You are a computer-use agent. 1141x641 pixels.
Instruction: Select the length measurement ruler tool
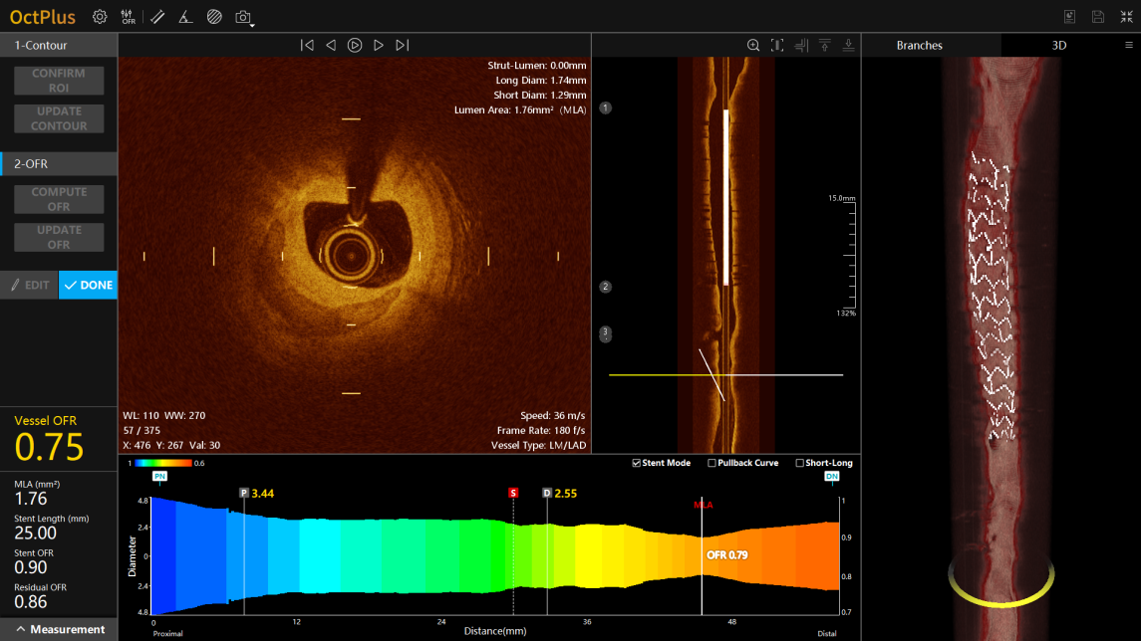(157, 17)
